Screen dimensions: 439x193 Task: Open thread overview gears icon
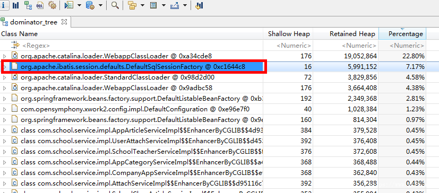click(x=52, y=5)
